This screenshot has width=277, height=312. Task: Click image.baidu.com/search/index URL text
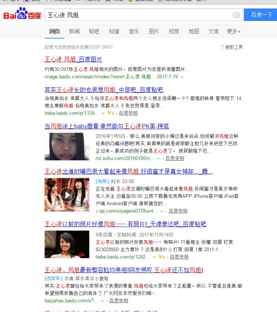[99, 77]
